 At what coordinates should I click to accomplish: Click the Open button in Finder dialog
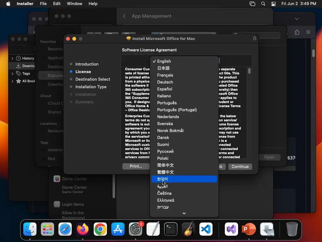269,157
